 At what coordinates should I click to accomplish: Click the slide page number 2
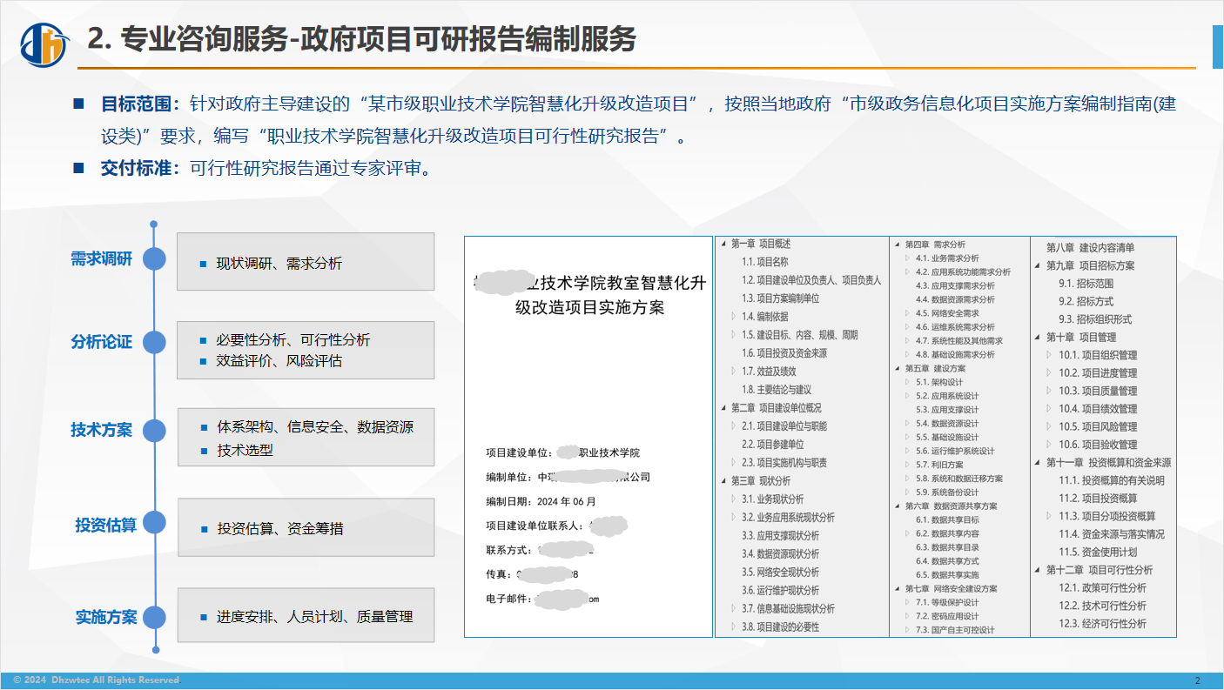[1197, 680]
